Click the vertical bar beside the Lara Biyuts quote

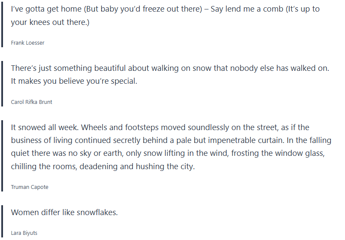(2, 221)
